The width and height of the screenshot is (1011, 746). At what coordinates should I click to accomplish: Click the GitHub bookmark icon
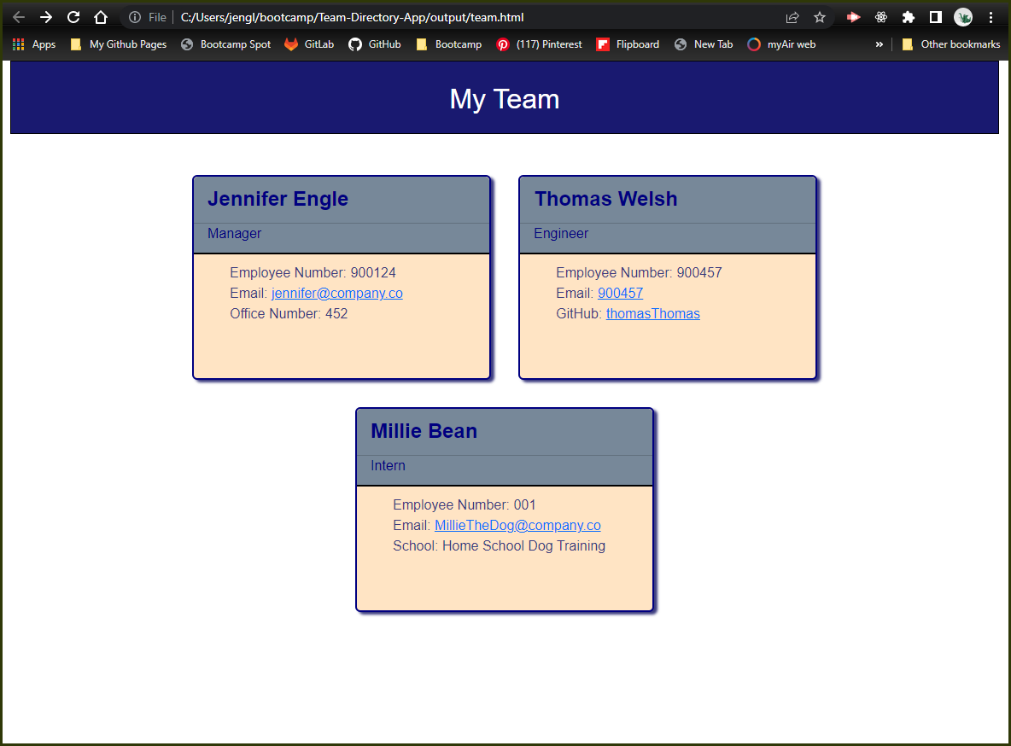[359, 44]
